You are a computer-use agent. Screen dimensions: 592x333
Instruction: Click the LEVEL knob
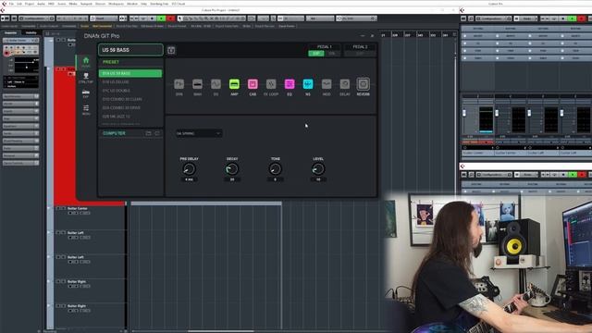pos(318,169)
